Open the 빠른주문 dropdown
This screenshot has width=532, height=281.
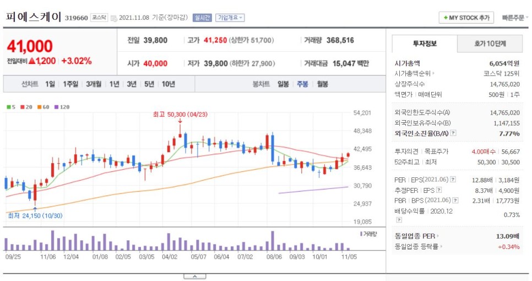click(x=515, y=18)
